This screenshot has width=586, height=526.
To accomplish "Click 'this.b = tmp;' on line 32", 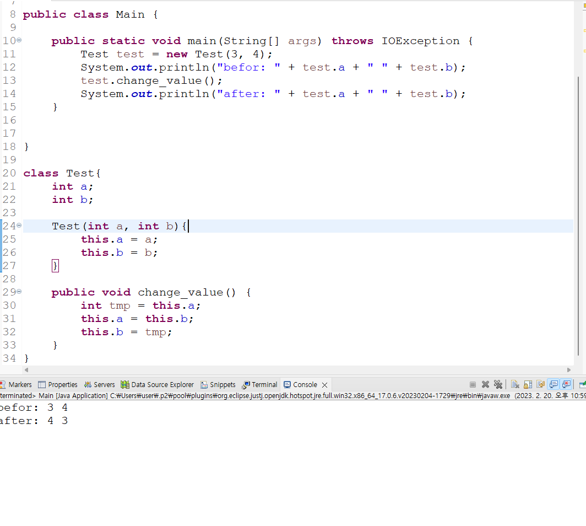I will (x=127, y=332).
